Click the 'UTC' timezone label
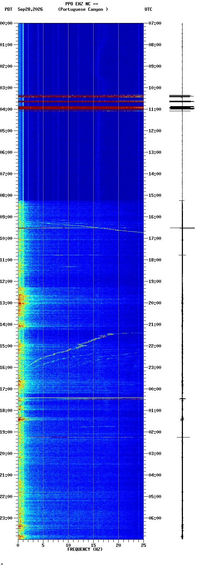 148,9
